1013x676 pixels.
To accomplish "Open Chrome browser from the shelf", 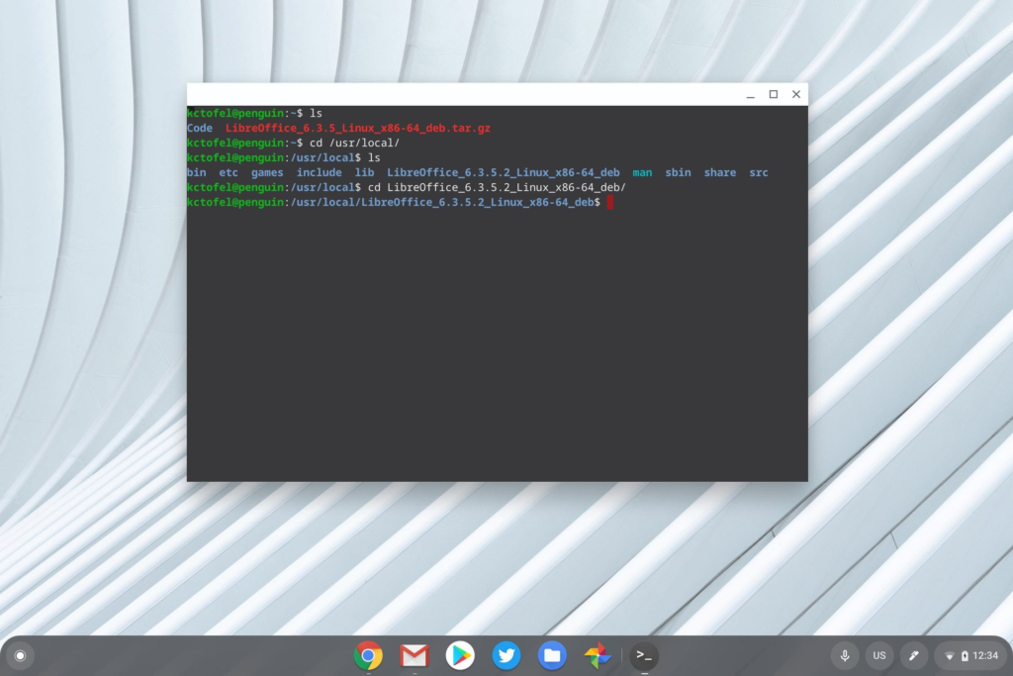I will (368, 655).
